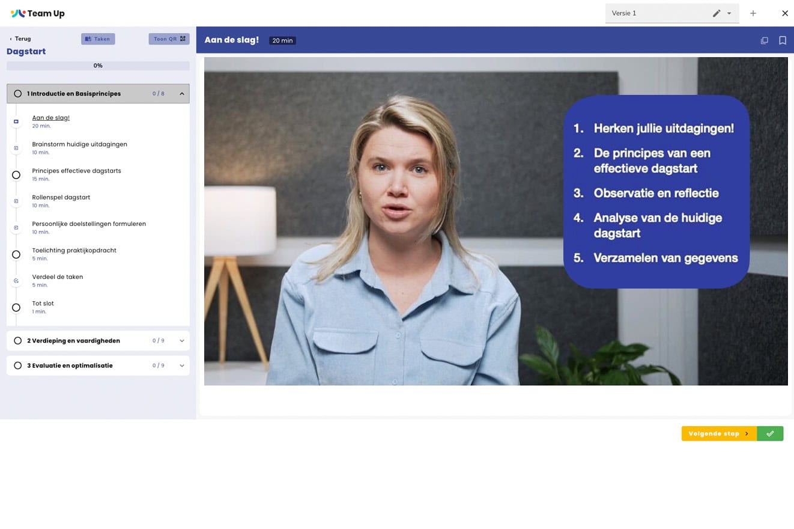Mark step complete with green checkmark button

point(770,433)
